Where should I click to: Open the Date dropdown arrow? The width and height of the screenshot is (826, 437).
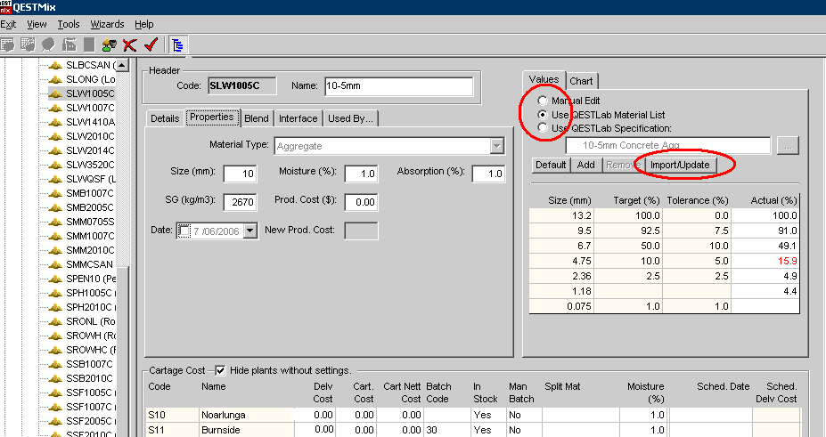(249, 231)
